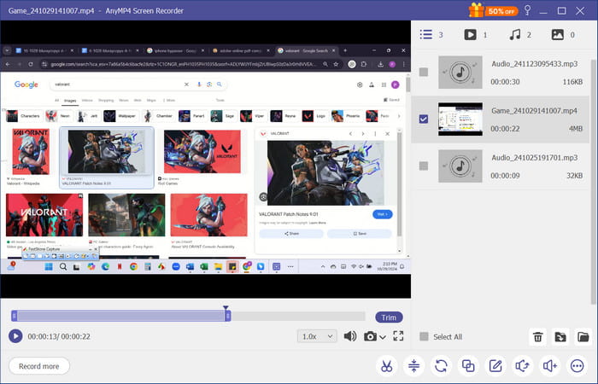Open the audio extract tool
598x384 pixels.
pos(523,366)
